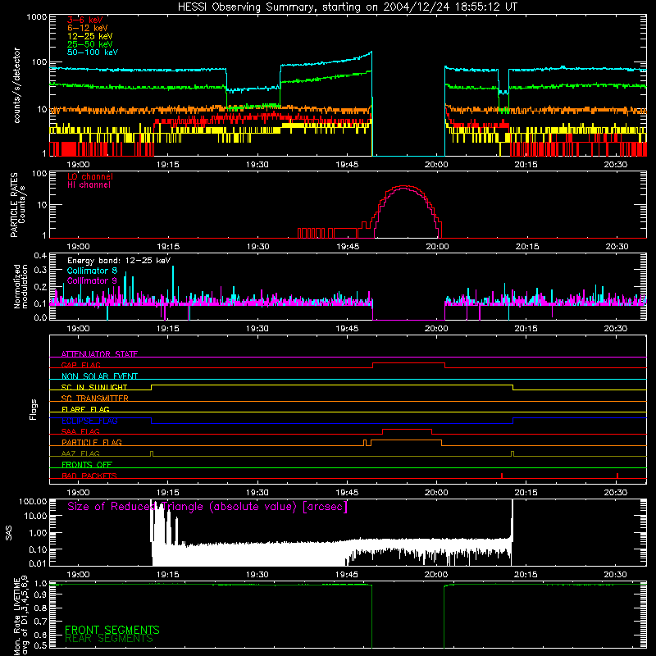Viewport: 656px width, 656px height.
Task: Click the Normalized modulation axis label
Action: [x=20, y=286]
